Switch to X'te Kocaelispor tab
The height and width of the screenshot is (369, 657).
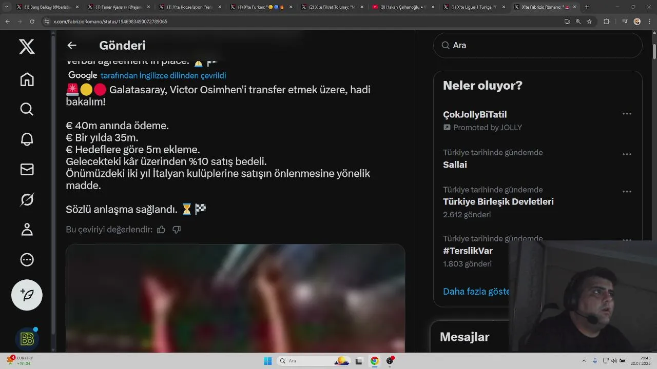[x=189, y=7]
